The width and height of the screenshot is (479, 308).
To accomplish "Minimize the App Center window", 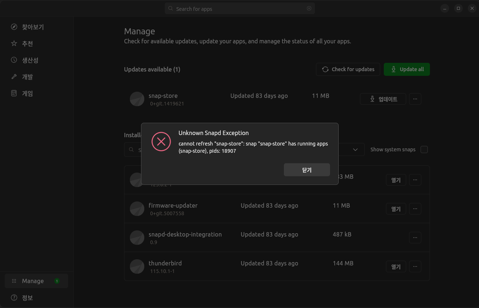I will [445, 8].
